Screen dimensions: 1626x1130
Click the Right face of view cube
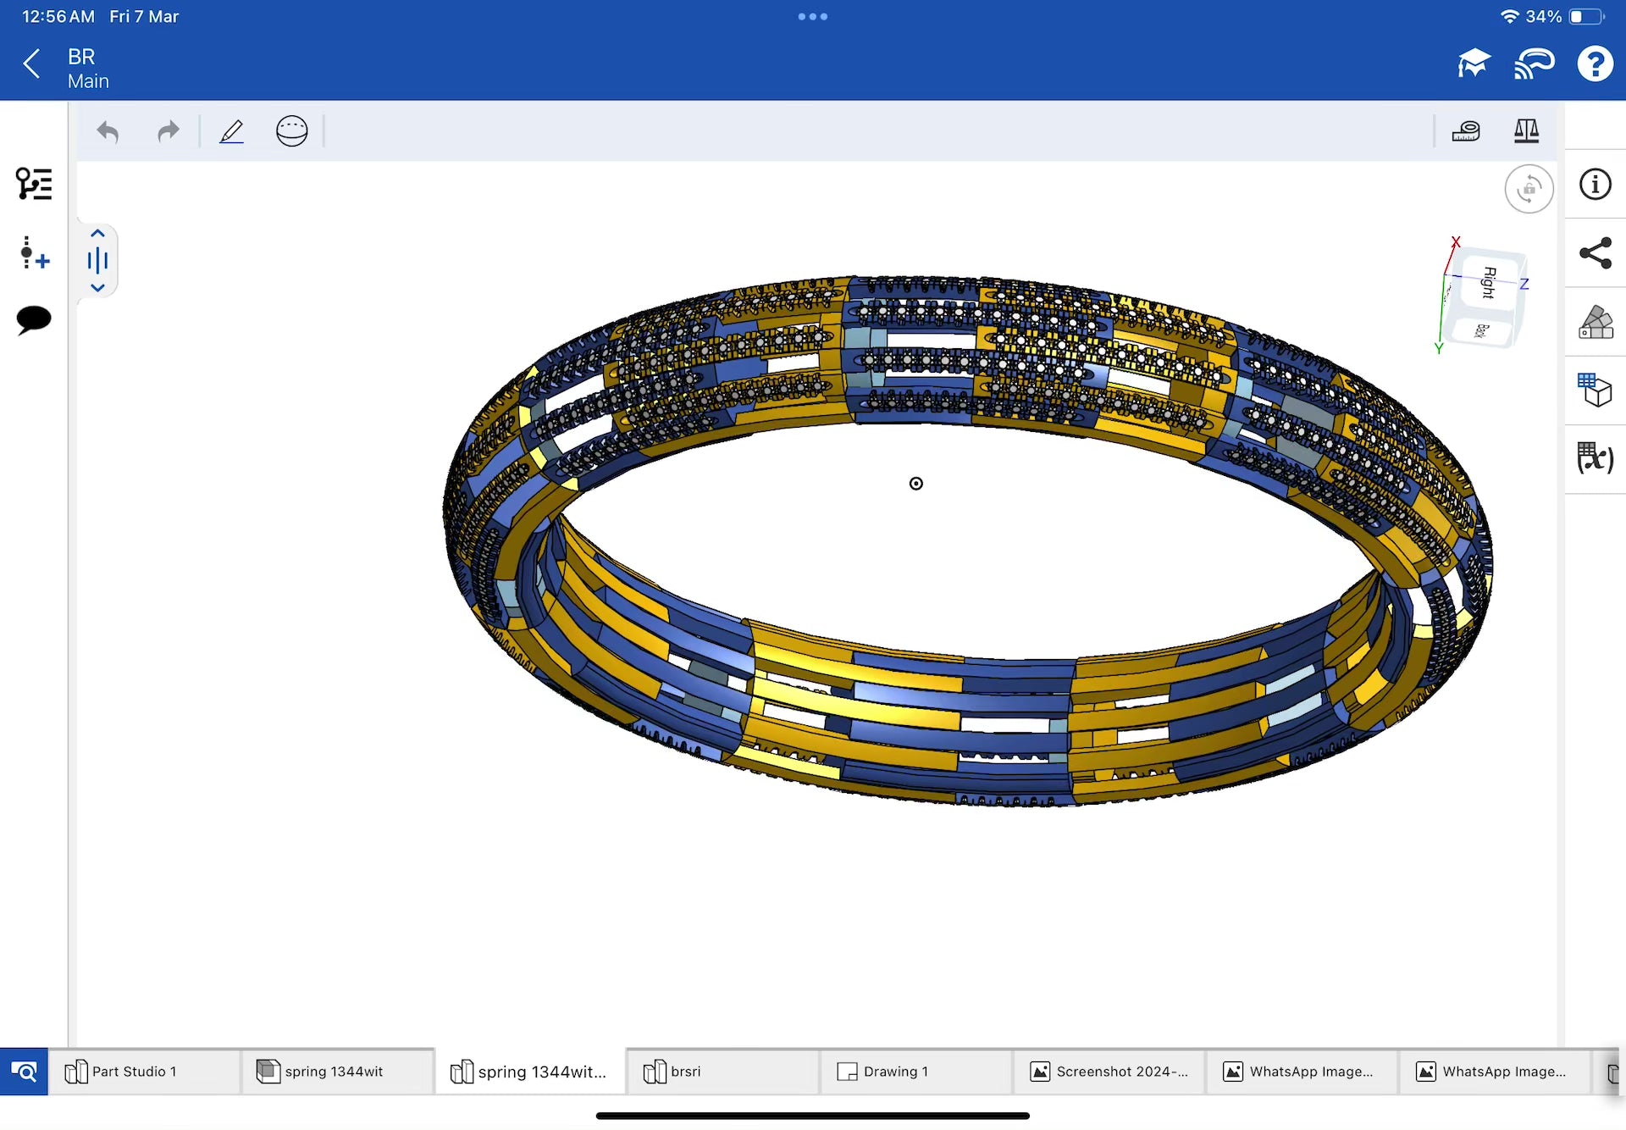click(1488, 283)
